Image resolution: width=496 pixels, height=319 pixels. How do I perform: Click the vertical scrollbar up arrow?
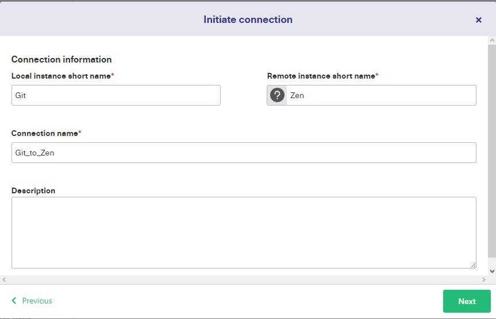click(492, 40)
